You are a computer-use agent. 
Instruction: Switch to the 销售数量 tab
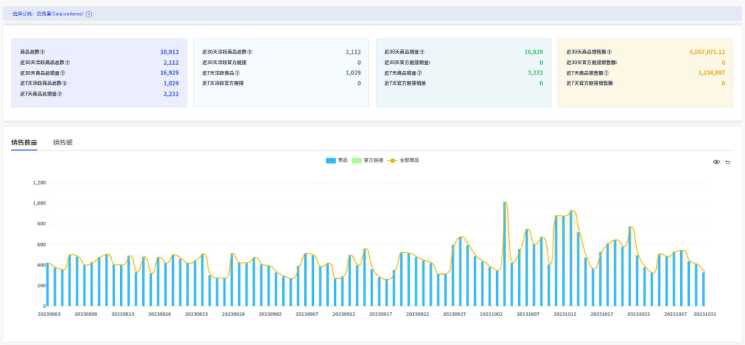24,142
